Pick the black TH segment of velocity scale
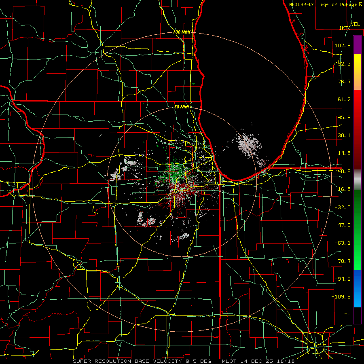 357,315
